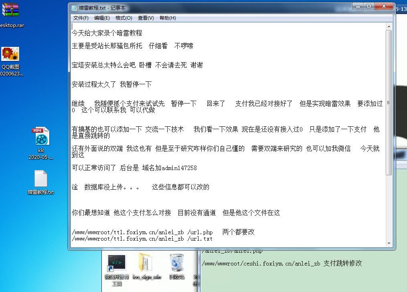Screen dimensions: 407x292
Task: Open the 编辑(E) menu in Notepad
Action: click(102, 18)
